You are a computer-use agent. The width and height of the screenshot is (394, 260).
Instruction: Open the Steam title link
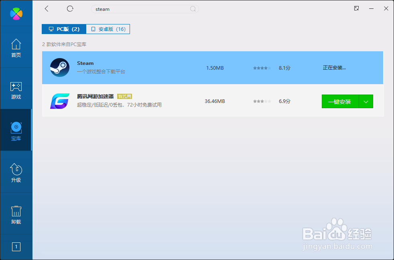click(85, 63)
